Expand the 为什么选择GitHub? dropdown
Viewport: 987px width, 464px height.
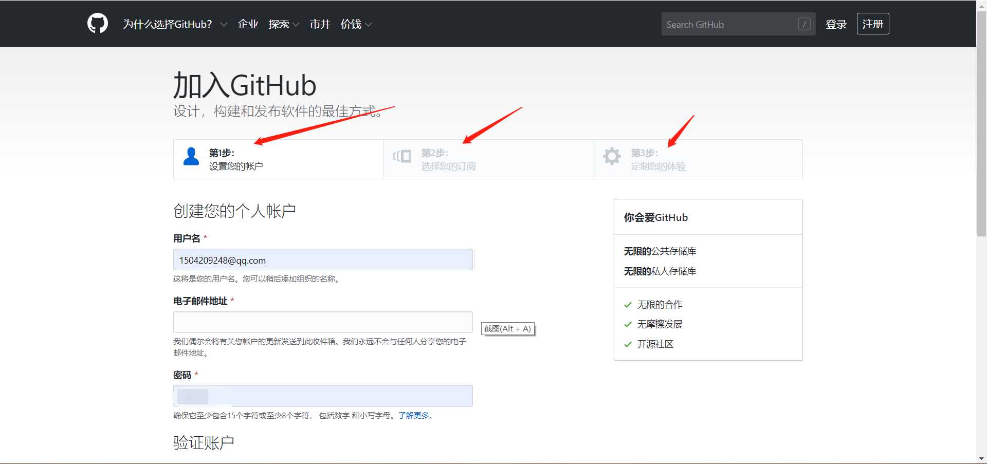coord(175,24)
